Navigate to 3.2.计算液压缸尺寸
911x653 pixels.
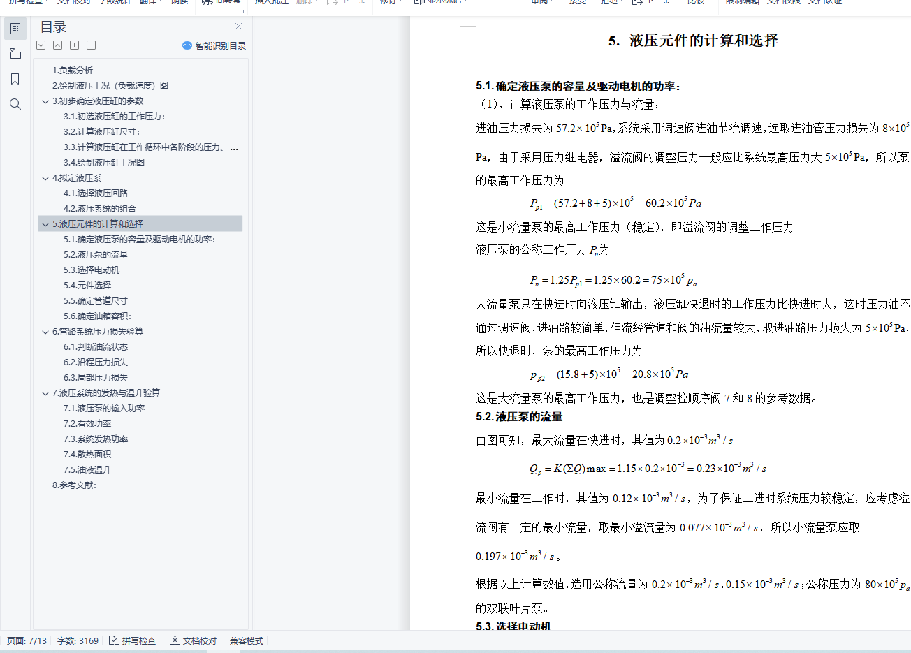(102, 132)
